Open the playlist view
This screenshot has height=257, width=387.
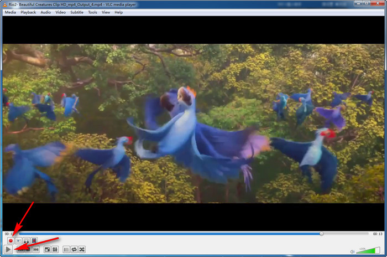pyautogui.click(x=66, y=250)
